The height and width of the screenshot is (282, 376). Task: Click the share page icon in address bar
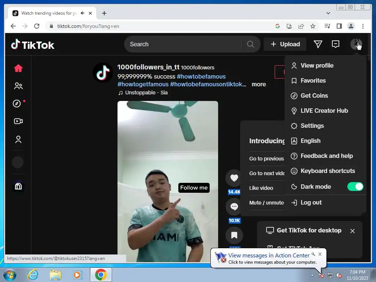coord(301,26)
